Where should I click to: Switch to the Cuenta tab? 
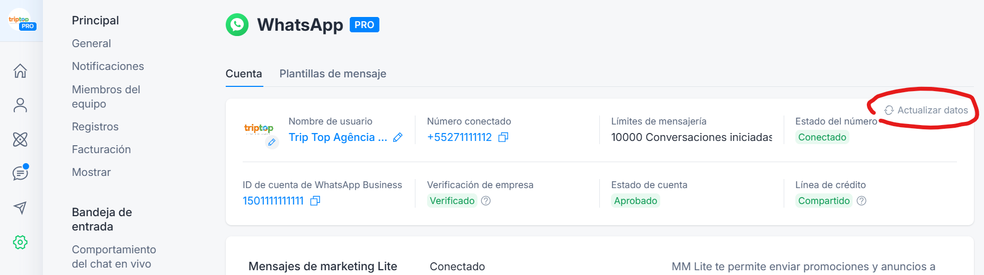[x=244, y=74]
